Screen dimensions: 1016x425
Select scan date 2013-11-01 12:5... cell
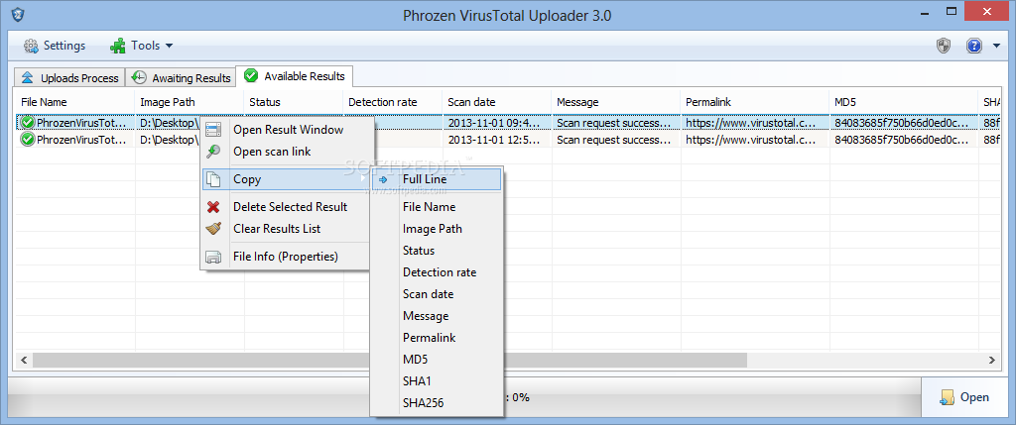(497, 139)
